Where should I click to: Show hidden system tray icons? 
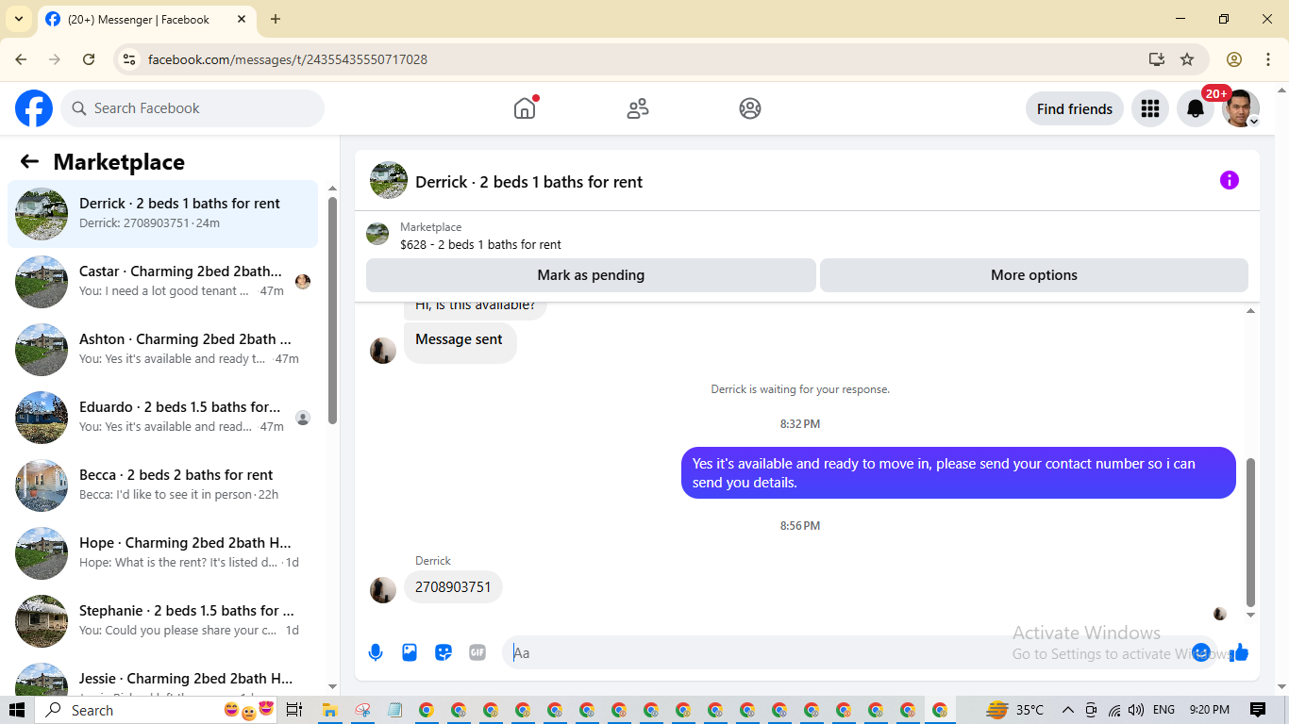click(1068, 710)
